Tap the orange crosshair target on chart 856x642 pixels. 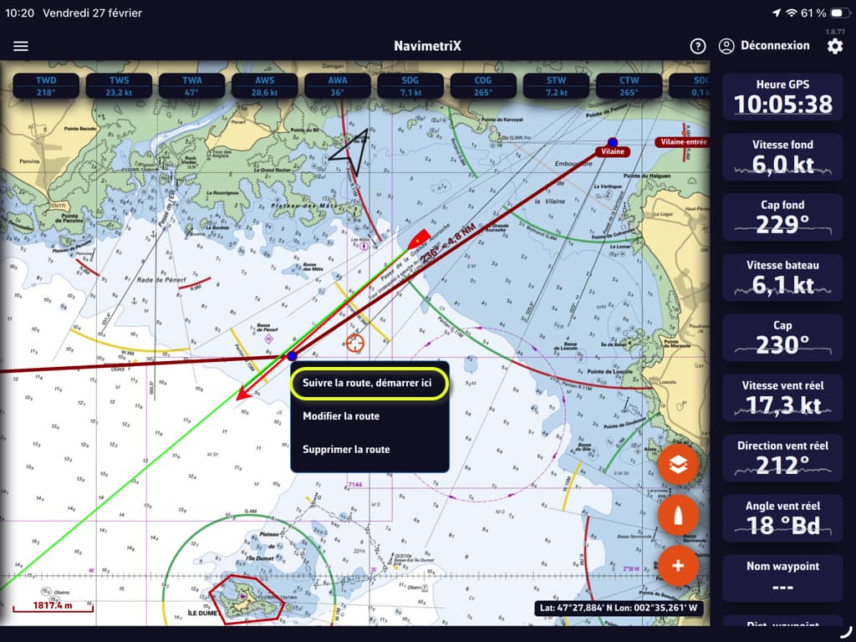click(x=355, y=343)
